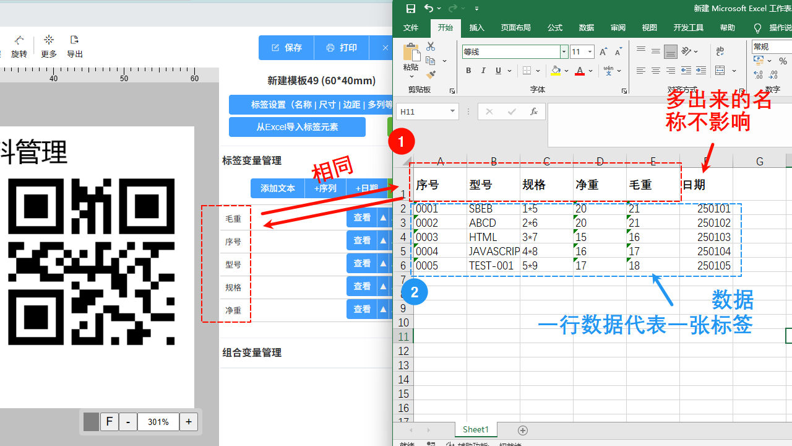Click the Save icon in Excel's quick access toolbar

click(411, 9)
